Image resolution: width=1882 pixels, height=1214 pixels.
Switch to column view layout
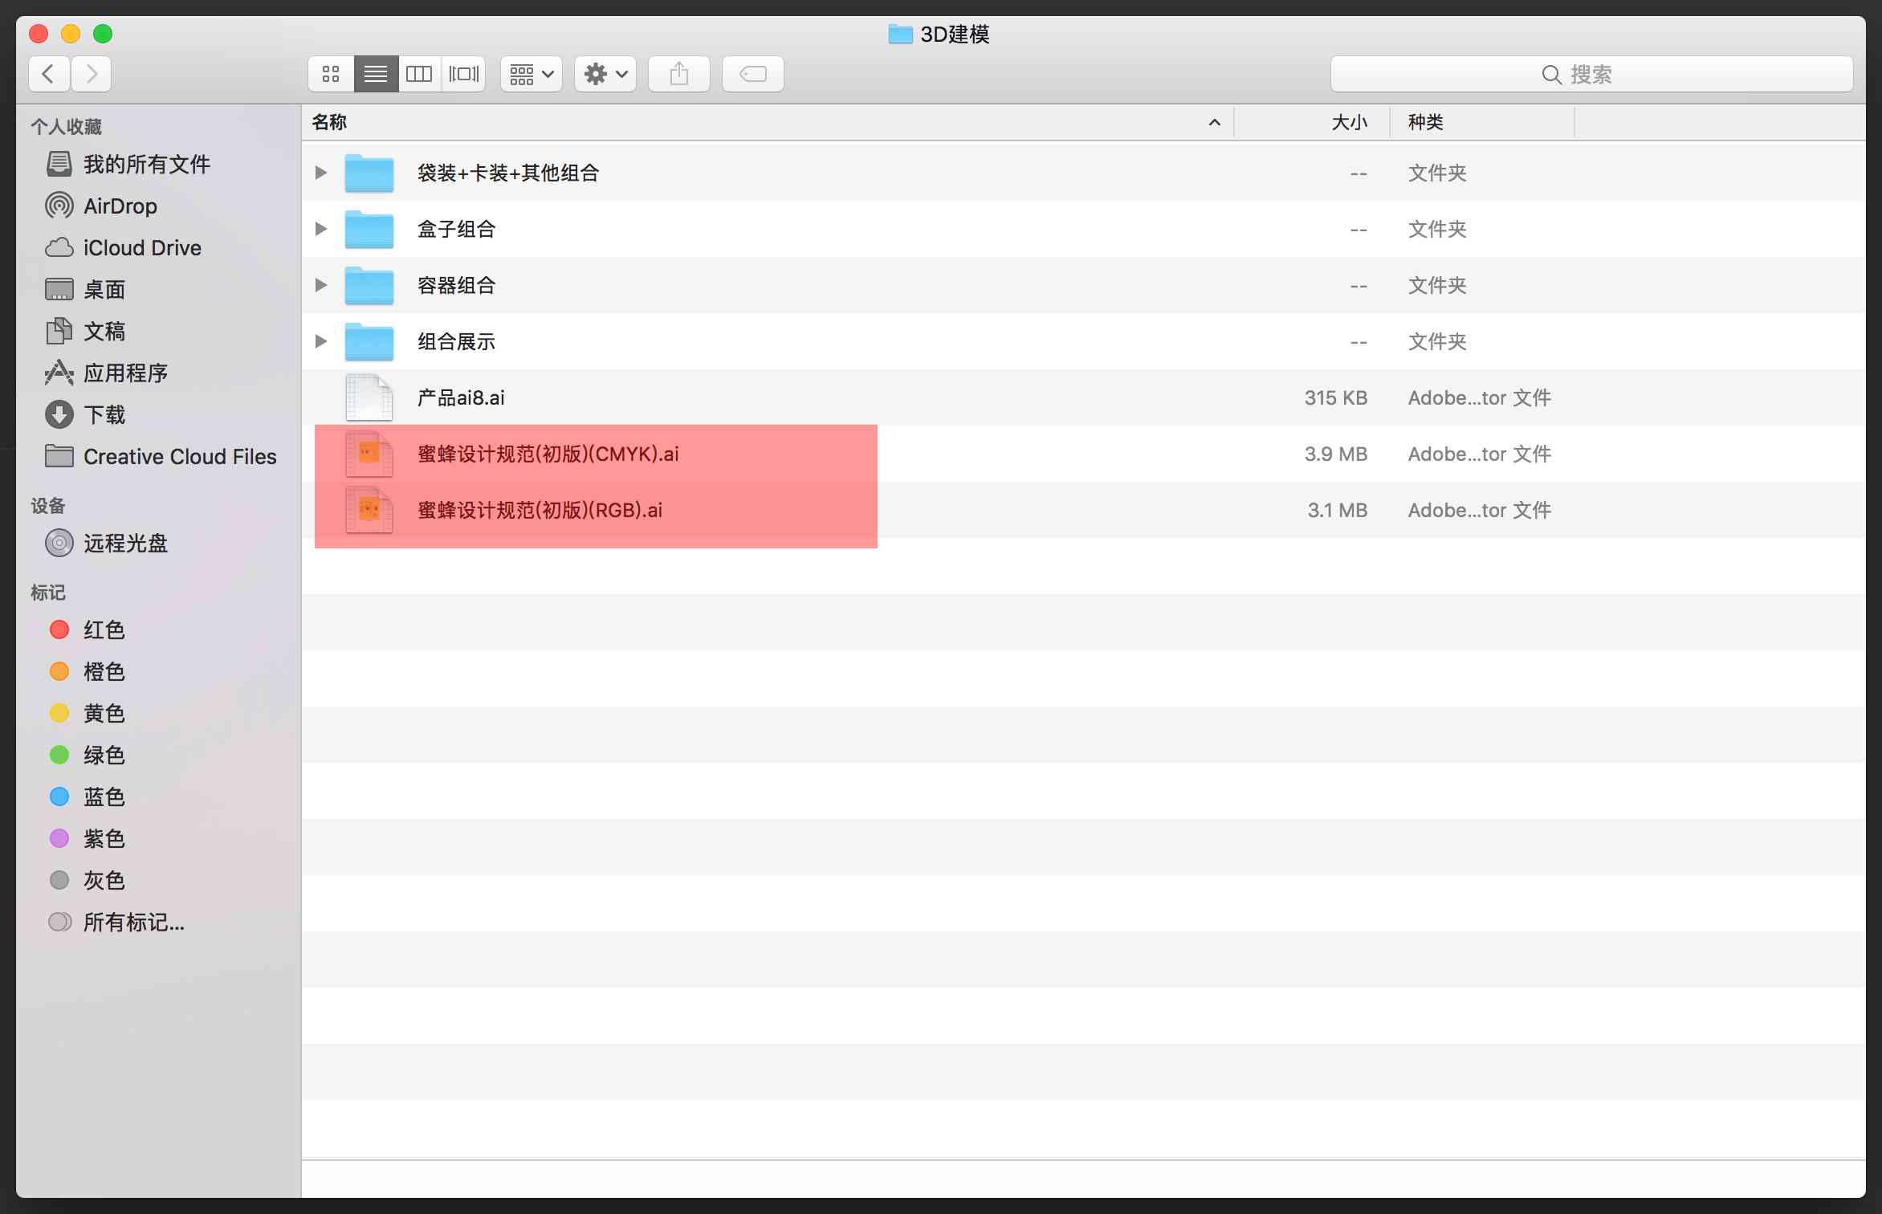click(420, 74)
